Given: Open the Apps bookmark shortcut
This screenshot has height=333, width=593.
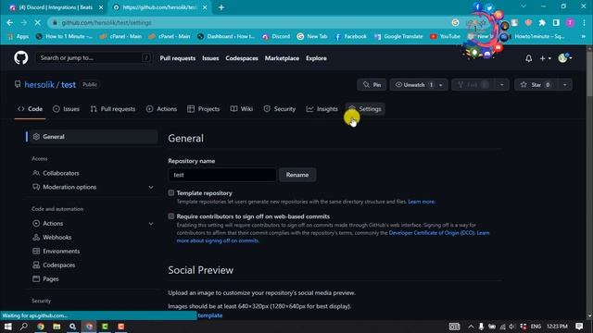Looking at the screenshot, I should [x=18, y=37].
